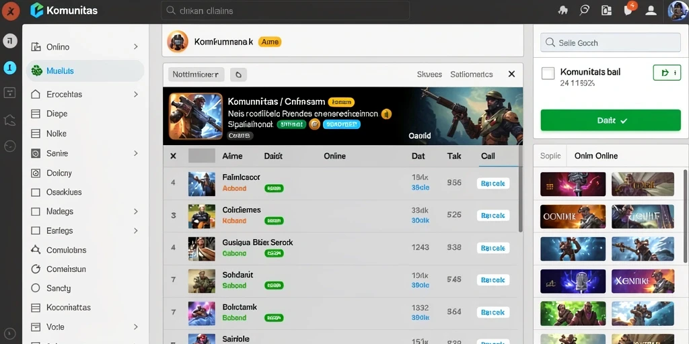Click the Nottimtiorerr button
Image resolution: width=689 pixels, height=344 pixels.
click(196, 75)
